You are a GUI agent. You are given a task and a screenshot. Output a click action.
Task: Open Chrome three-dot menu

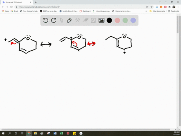(x=178, y=7)
